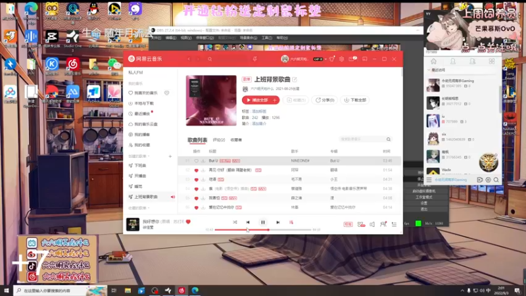The image size is (526, 296).
Task: Select the 开播曲 playlist
Action: pyautogui.click(x=137, y=176)
